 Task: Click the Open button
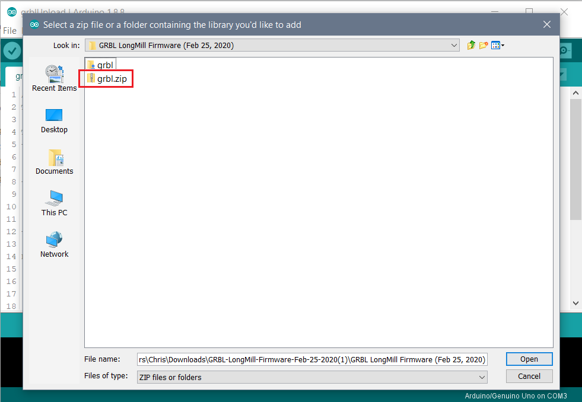tap(529, 359)
